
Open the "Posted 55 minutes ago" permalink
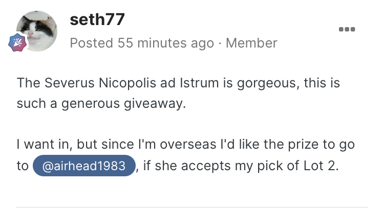pyautogui.click(x=141, y=43)
